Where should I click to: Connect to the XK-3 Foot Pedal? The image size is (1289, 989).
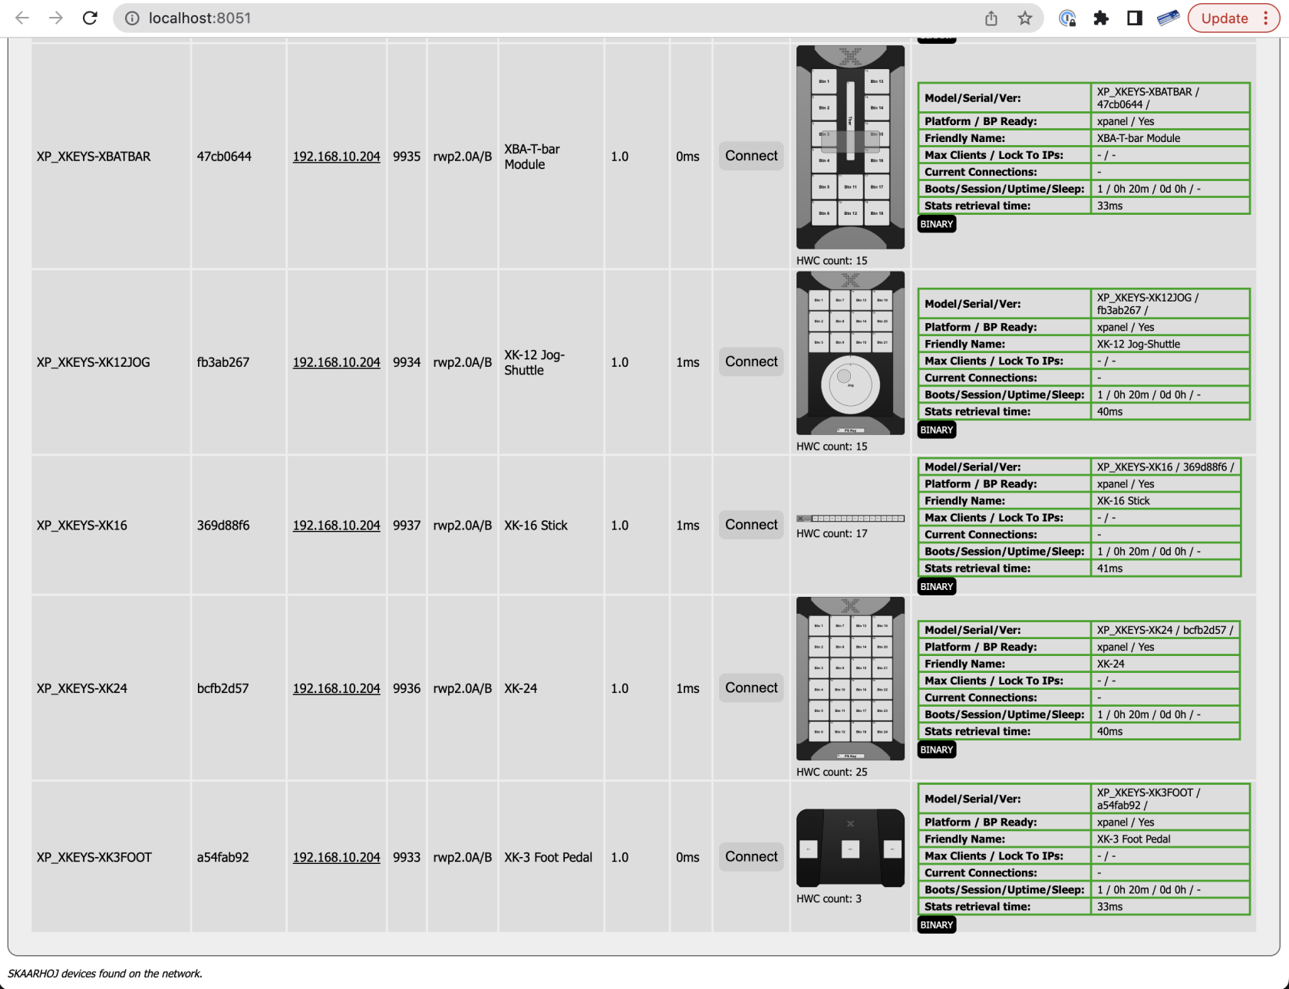751,857
